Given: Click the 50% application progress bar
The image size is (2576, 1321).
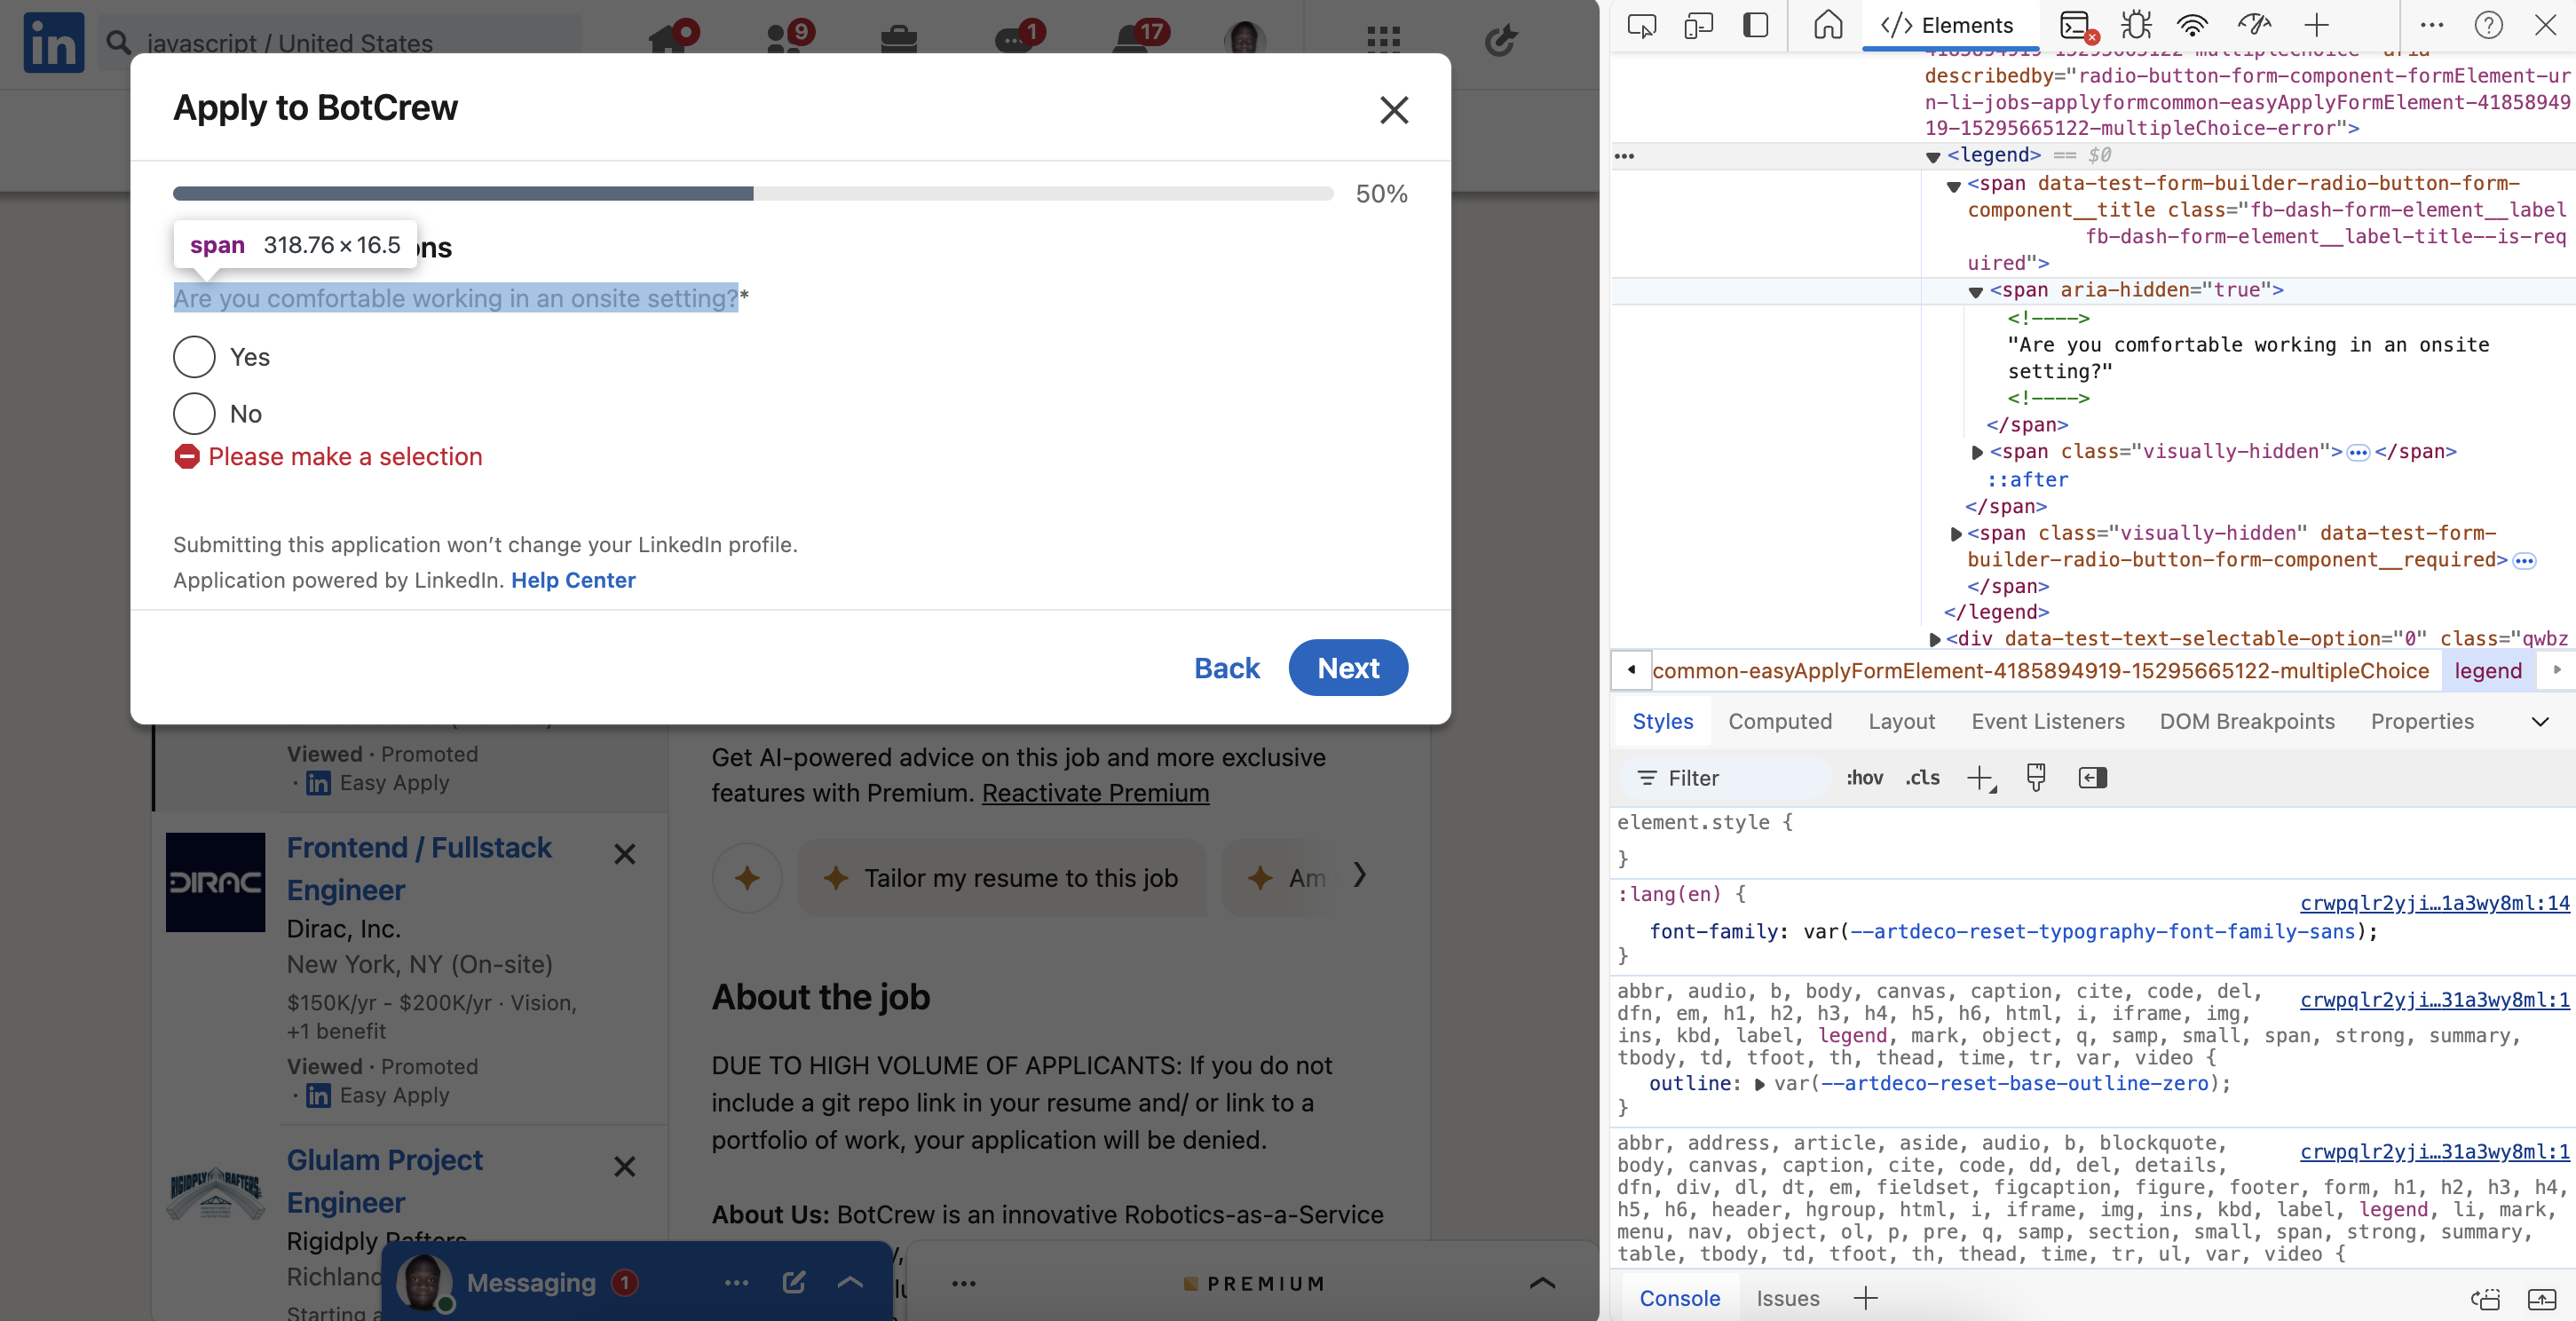Looking at the screenshot, I should tap(753, 194).
